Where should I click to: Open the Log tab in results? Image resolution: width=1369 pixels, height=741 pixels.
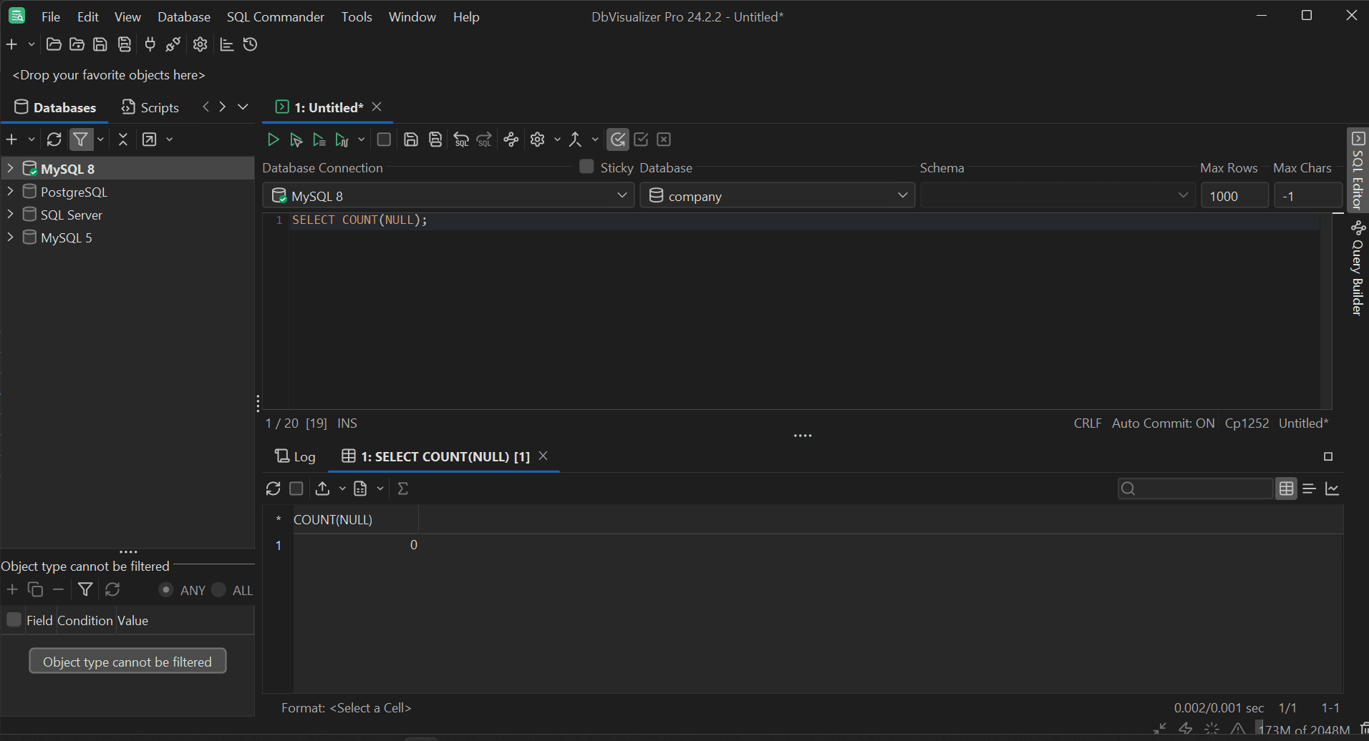pos(296,456)
